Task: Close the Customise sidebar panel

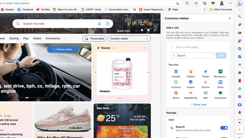Action: (x=230, y=18)
